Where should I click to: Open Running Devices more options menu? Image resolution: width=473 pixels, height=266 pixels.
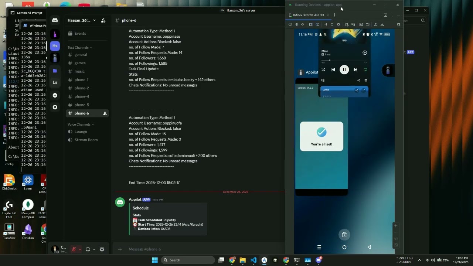[x=392, y=15]
